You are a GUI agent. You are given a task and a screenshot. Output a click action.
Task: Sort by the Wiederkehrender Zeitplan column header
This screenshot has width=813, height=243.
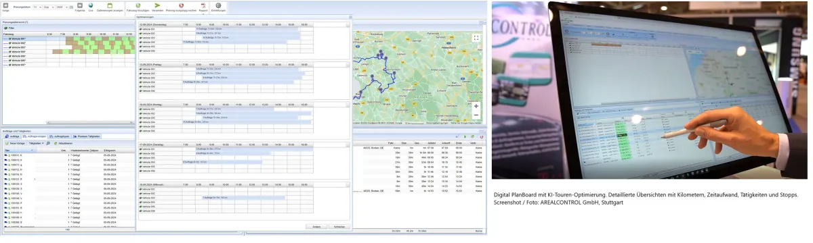(84, 150)
